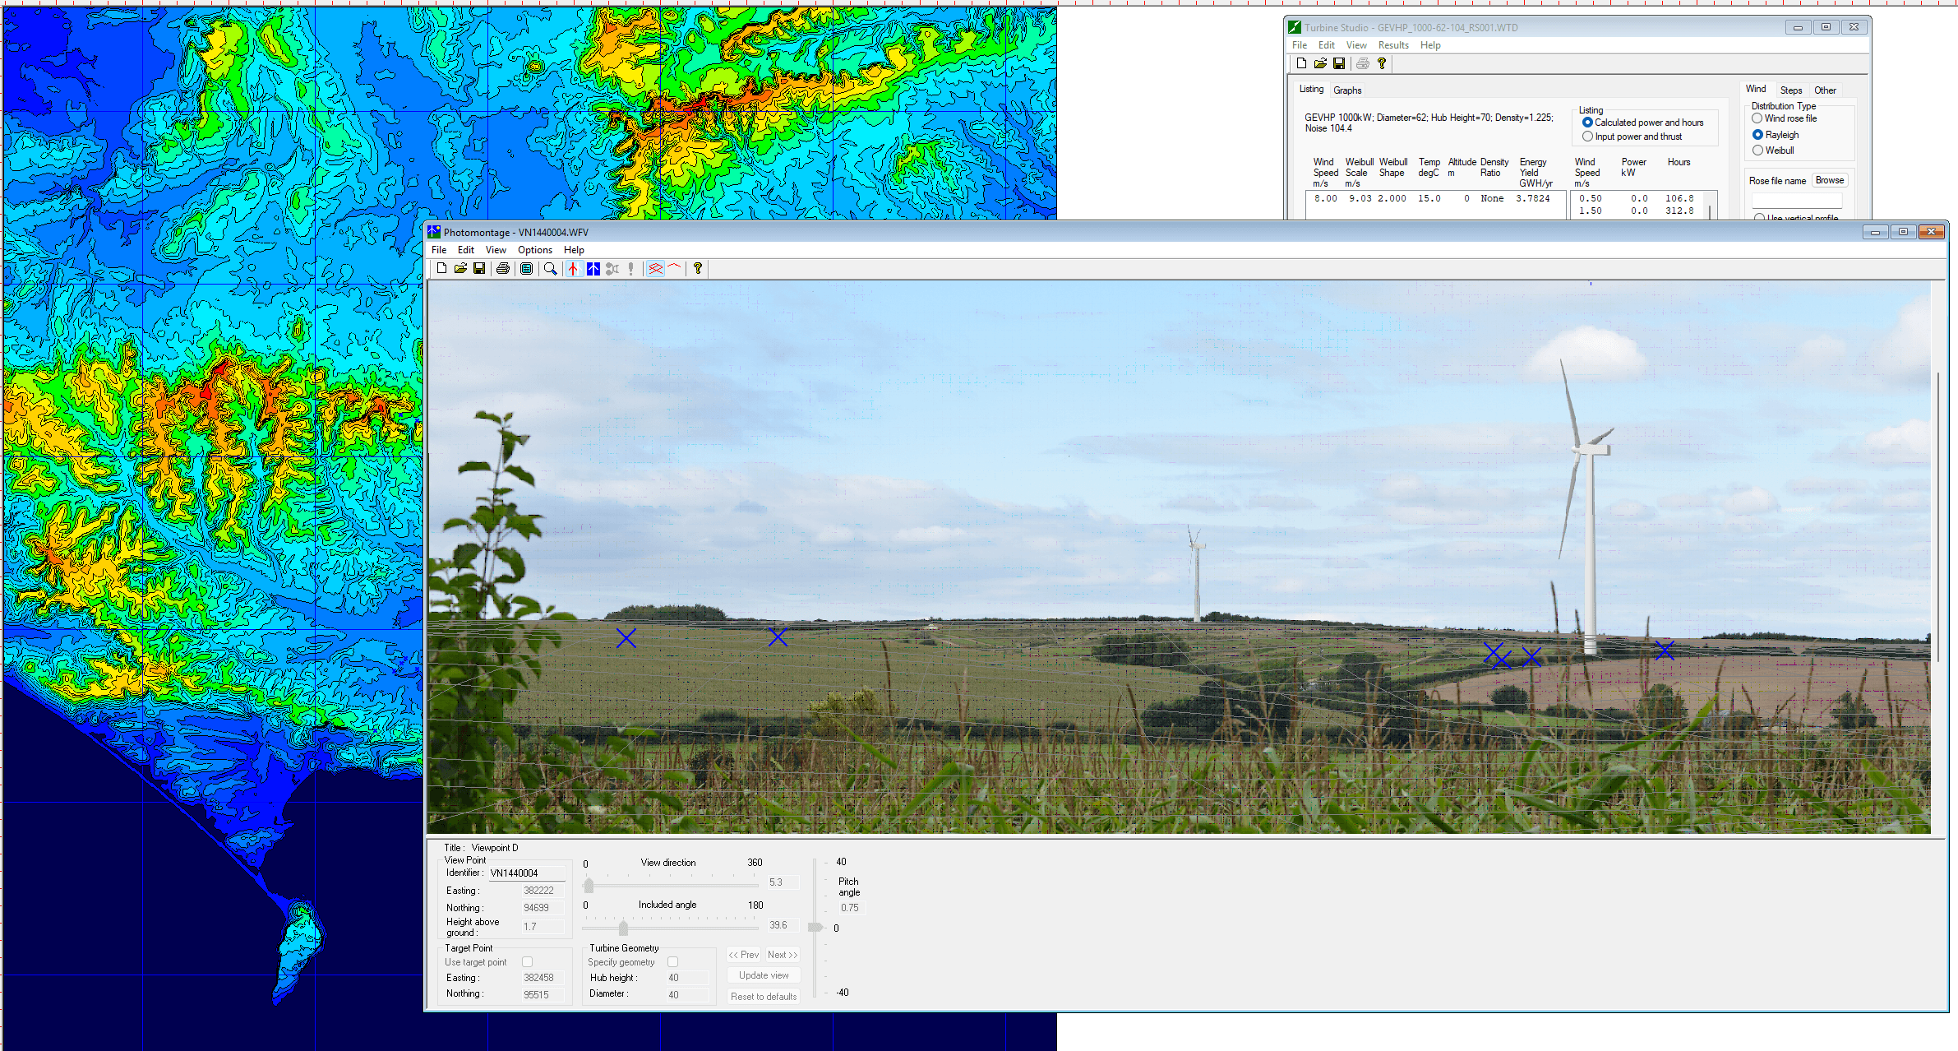Open Turbine Studio Results menu

1393,45
